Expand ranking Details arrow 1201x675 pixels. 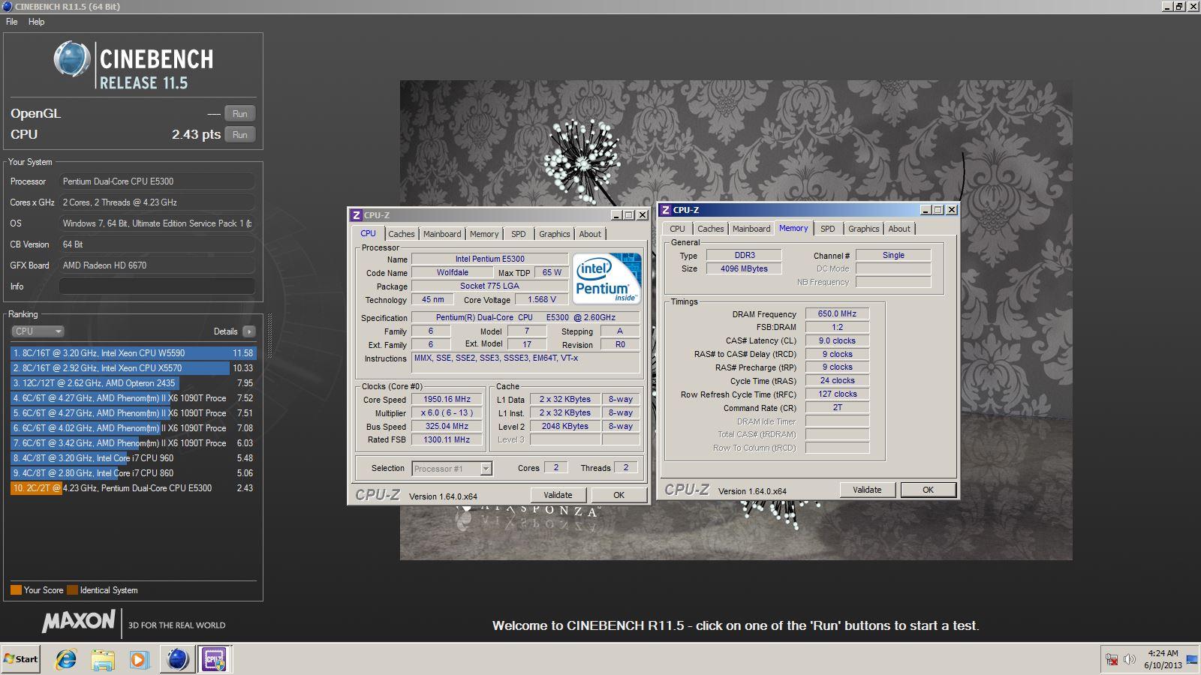249,331
